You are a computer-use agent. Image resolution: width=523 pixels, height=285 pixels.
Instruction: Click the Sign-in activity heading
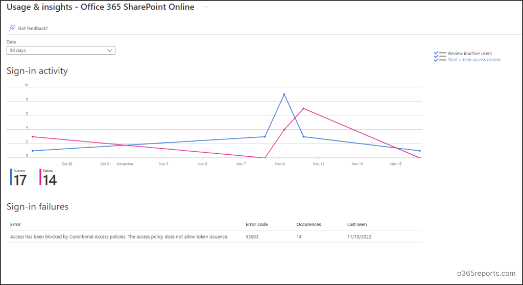click(x=37, y=71)
